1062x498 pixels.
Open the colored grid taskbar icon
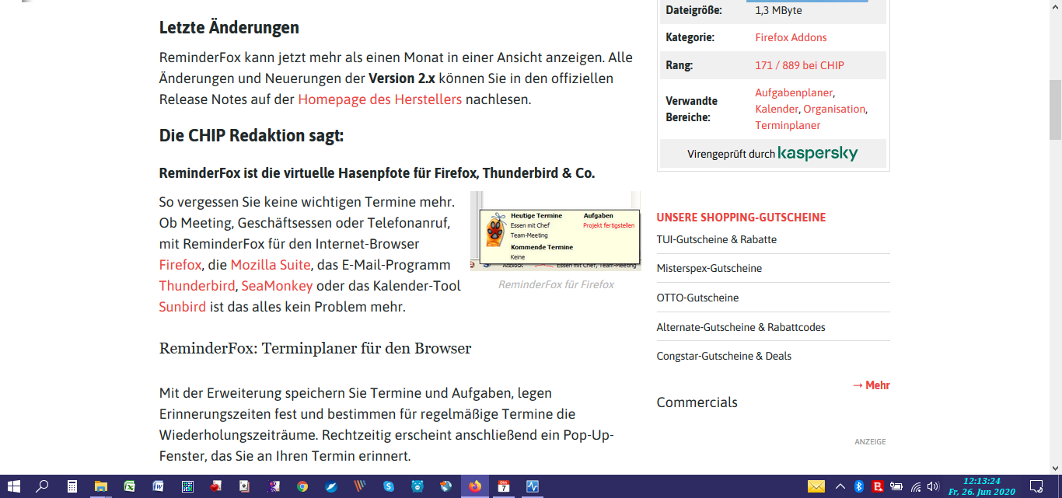(x=187, y=486)
